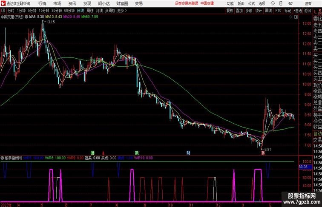Open the 财富圈 menu
The height and width of the screenshot is (207, 322).
(x=122, y=3)
